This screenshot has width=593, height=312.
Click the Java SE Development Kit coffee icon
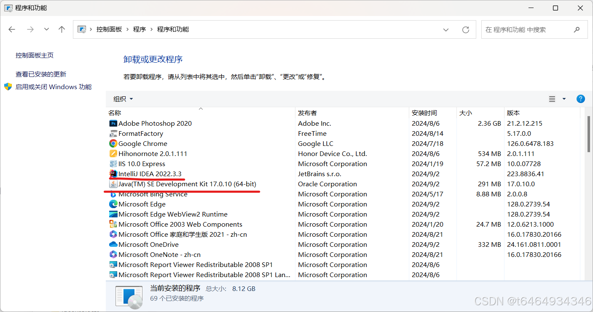[113, 184]
